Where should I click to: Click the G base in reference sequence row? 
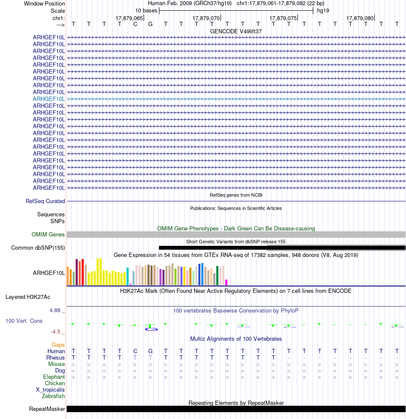(150, 24)
